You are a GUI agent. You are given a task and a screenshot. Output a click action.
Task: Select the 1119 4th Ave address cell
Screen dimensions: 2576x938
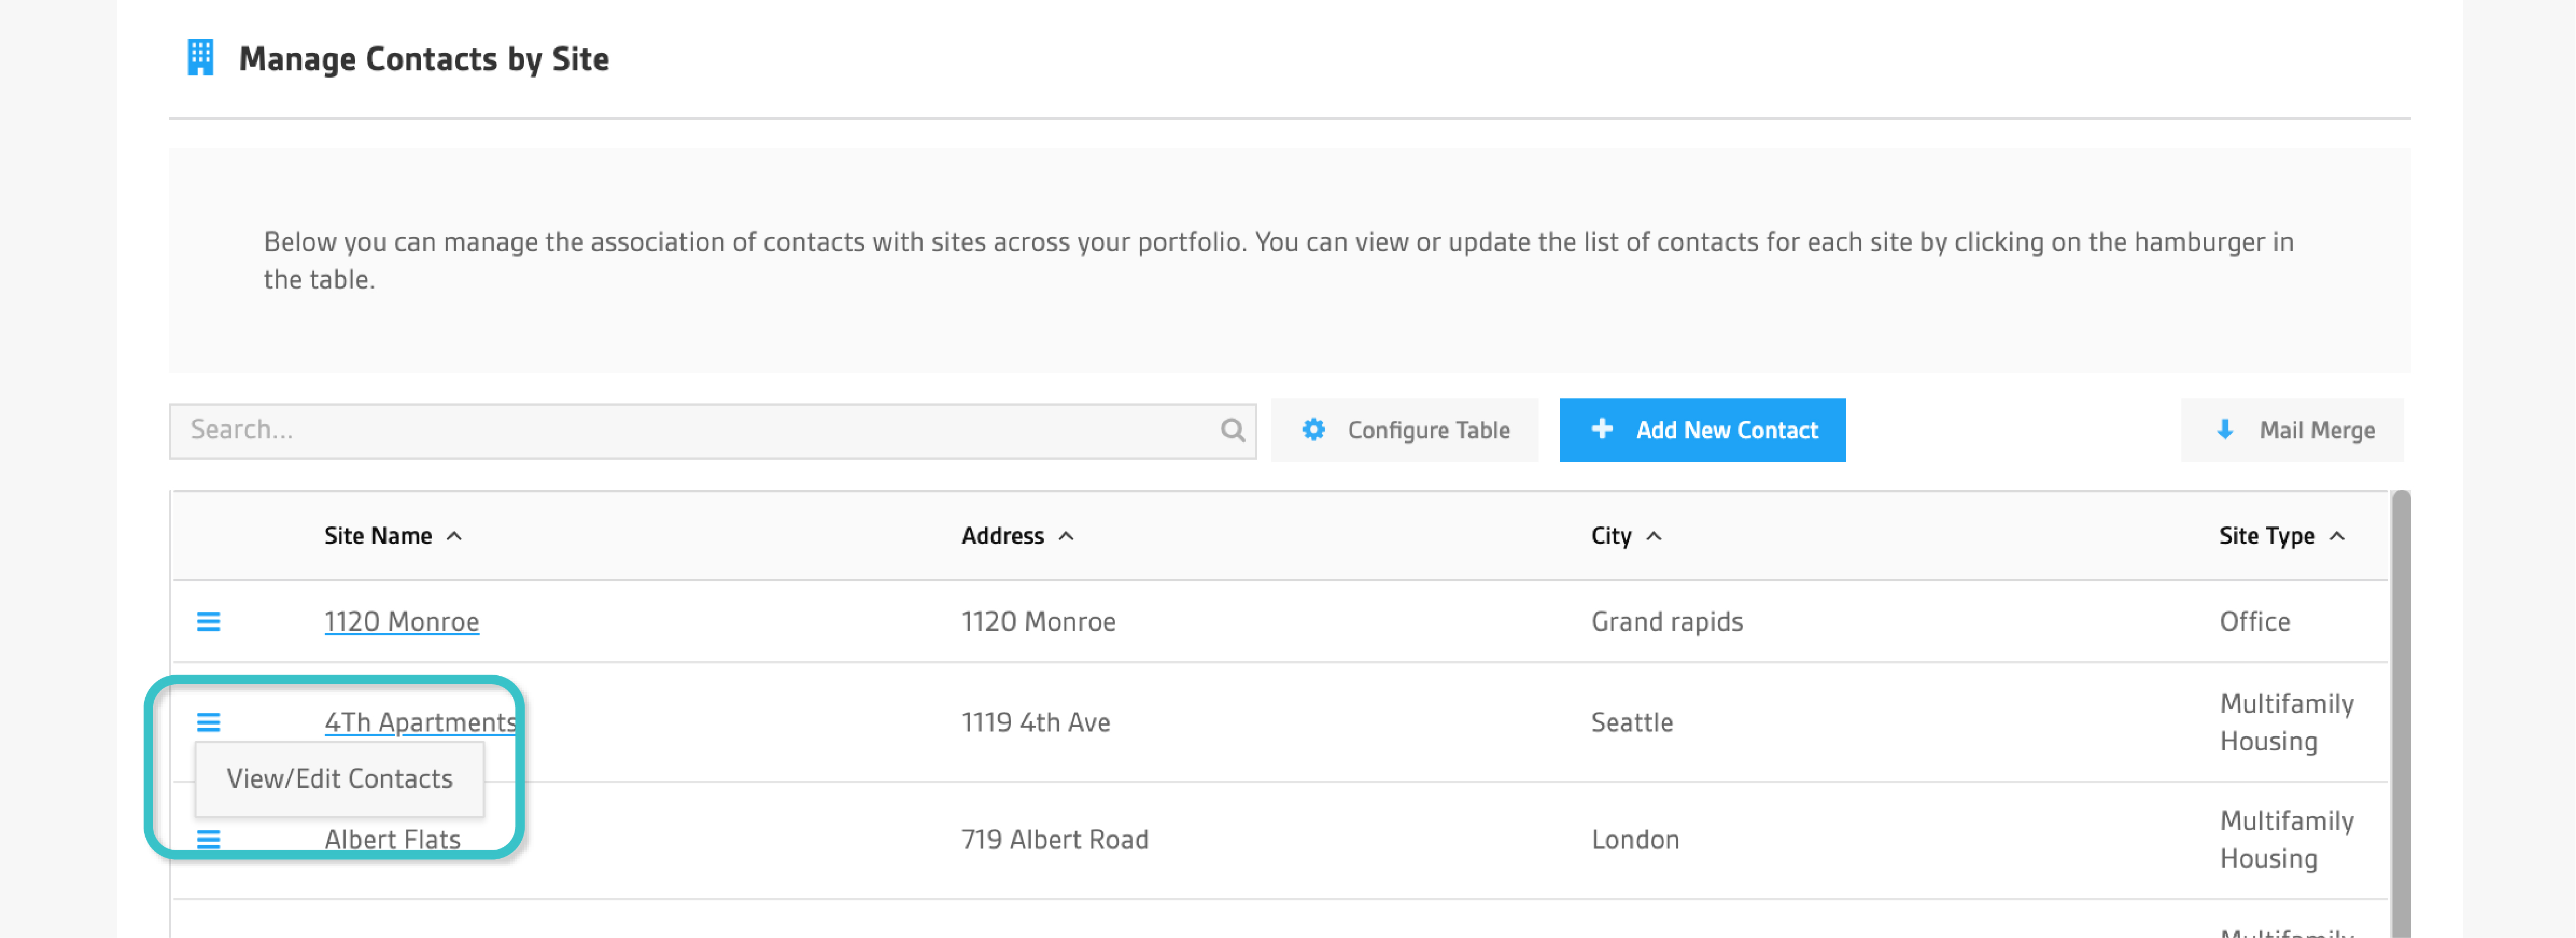(x=1035, y=722)
